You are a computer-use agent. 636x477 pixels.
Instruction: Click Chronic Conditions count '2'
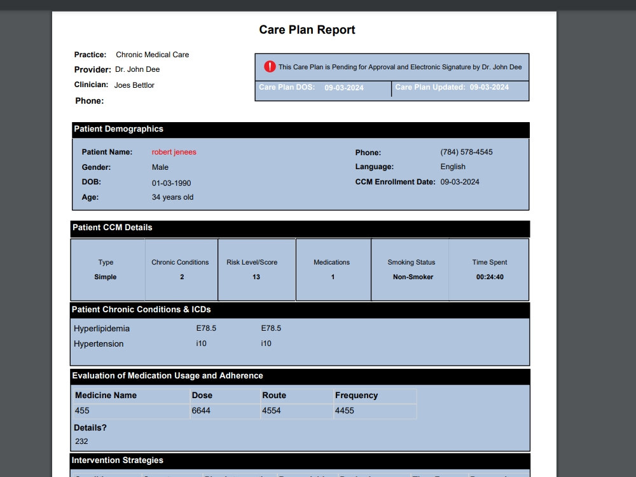click(x=182, y=277)
